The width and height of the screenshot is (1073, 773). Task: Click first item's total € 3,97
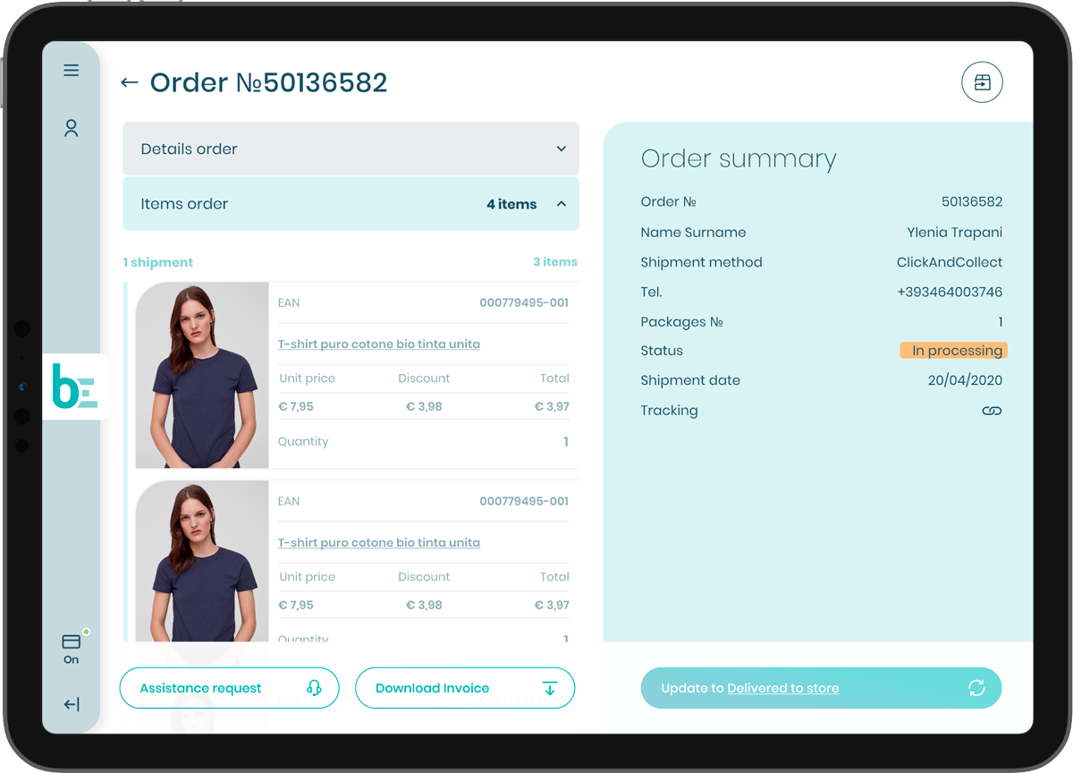[552, 406]
